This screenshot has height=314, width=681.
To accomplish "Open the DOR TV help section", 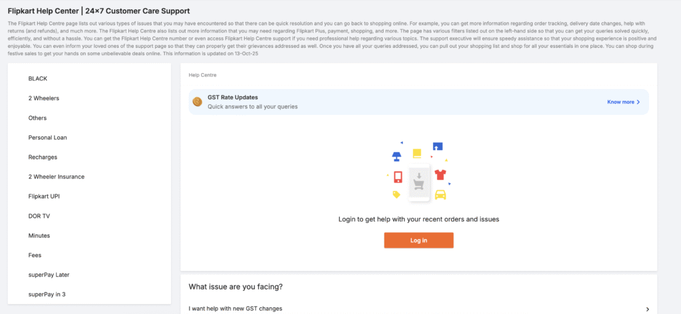I will (39, 216).
